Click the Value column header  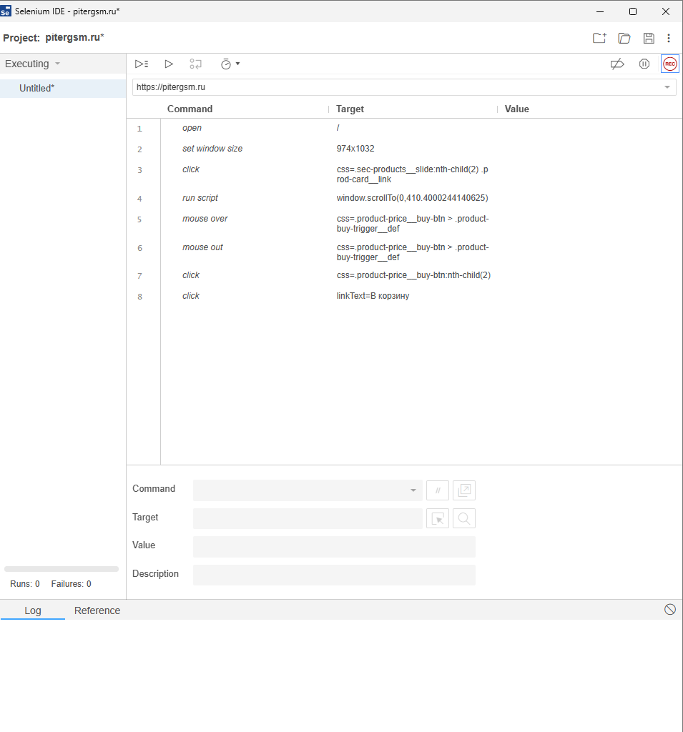click(x=516, y=109)
